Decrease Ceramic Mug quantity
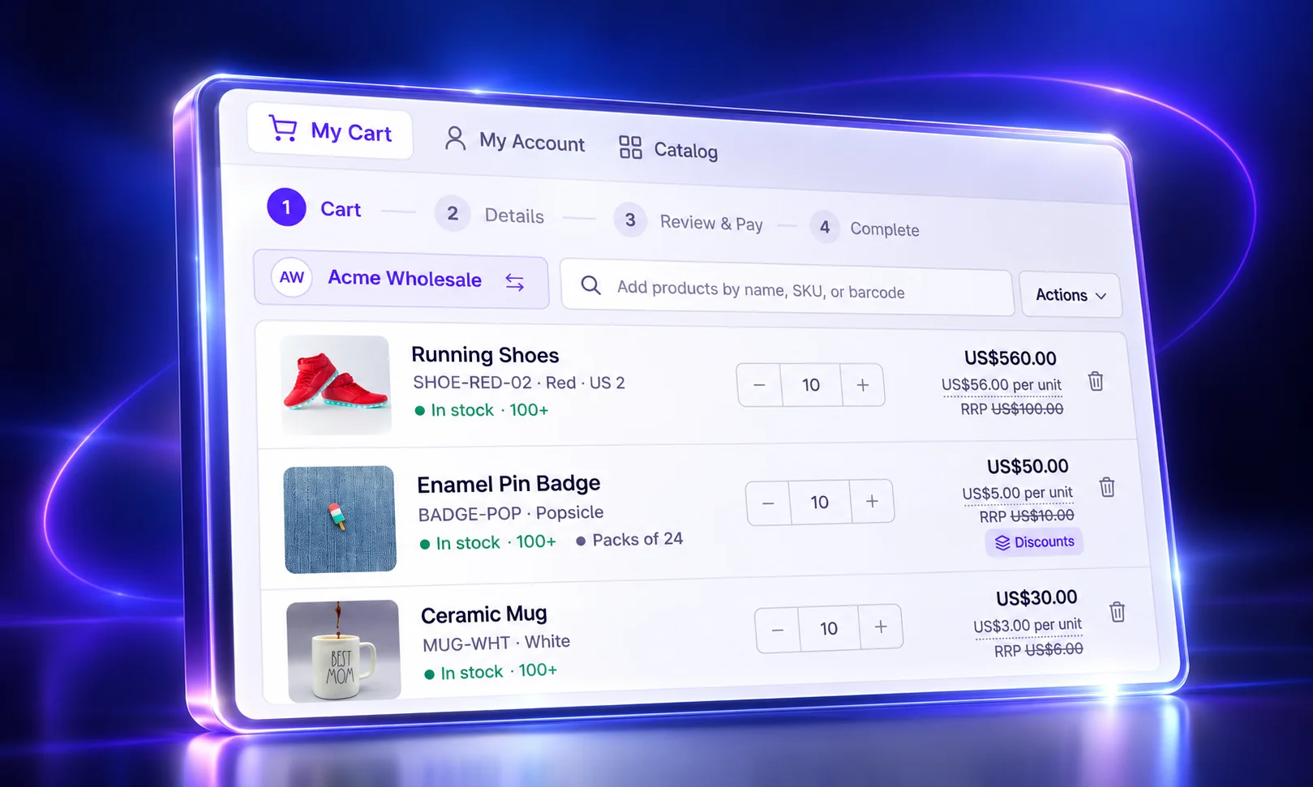This screenshot has width=1313, height=787. tap(777, 630)
